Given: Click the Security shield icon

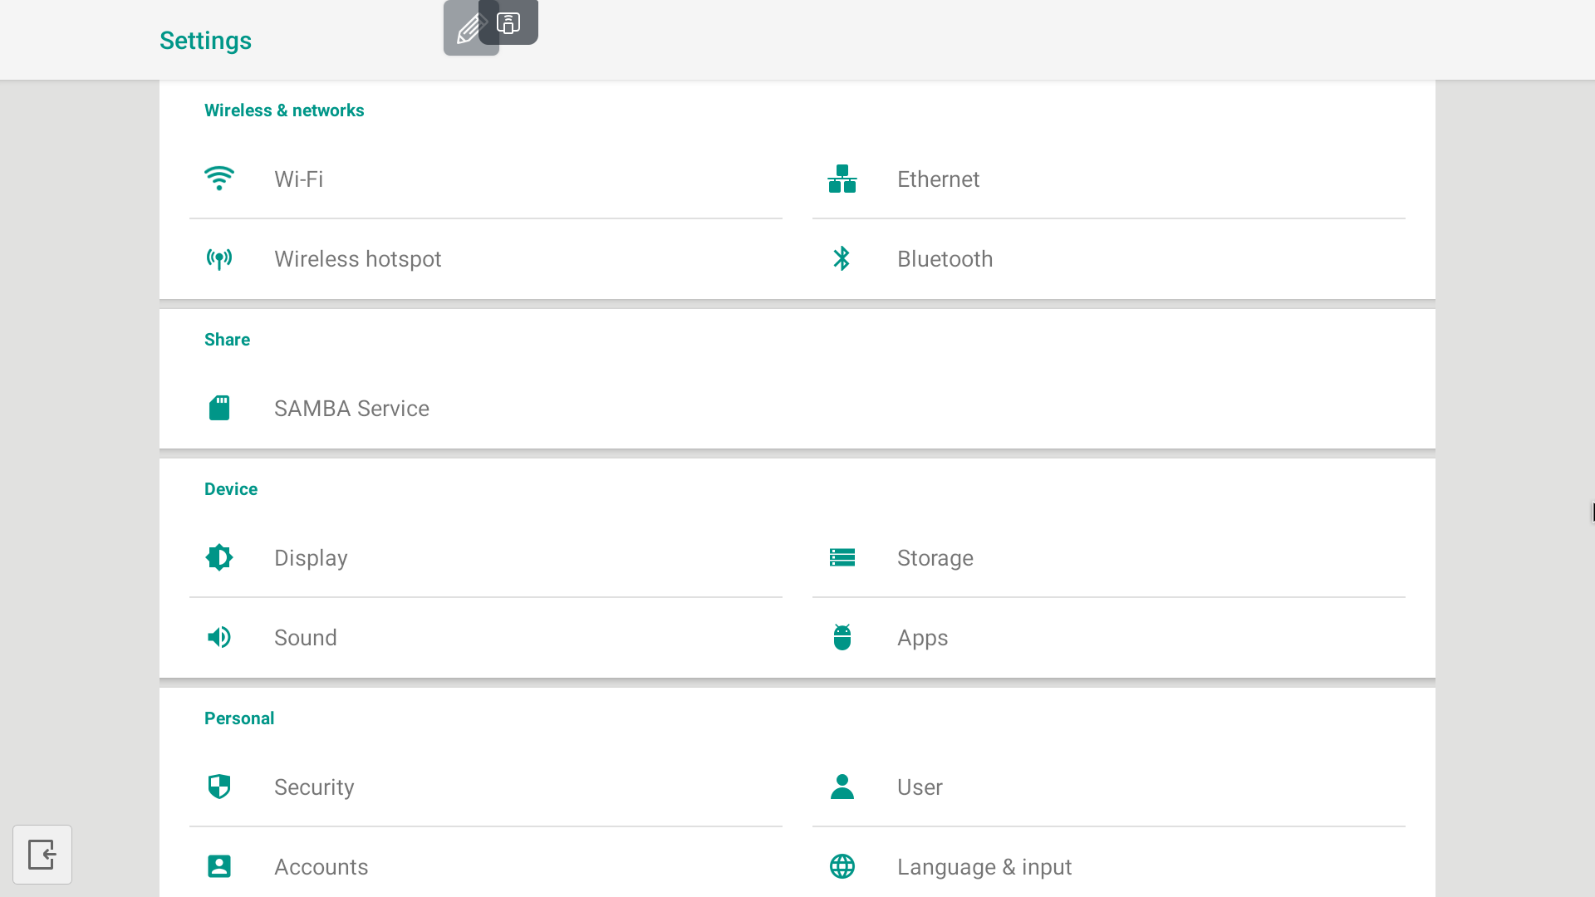Looking at the screenshot, I should tap(219, 787).
